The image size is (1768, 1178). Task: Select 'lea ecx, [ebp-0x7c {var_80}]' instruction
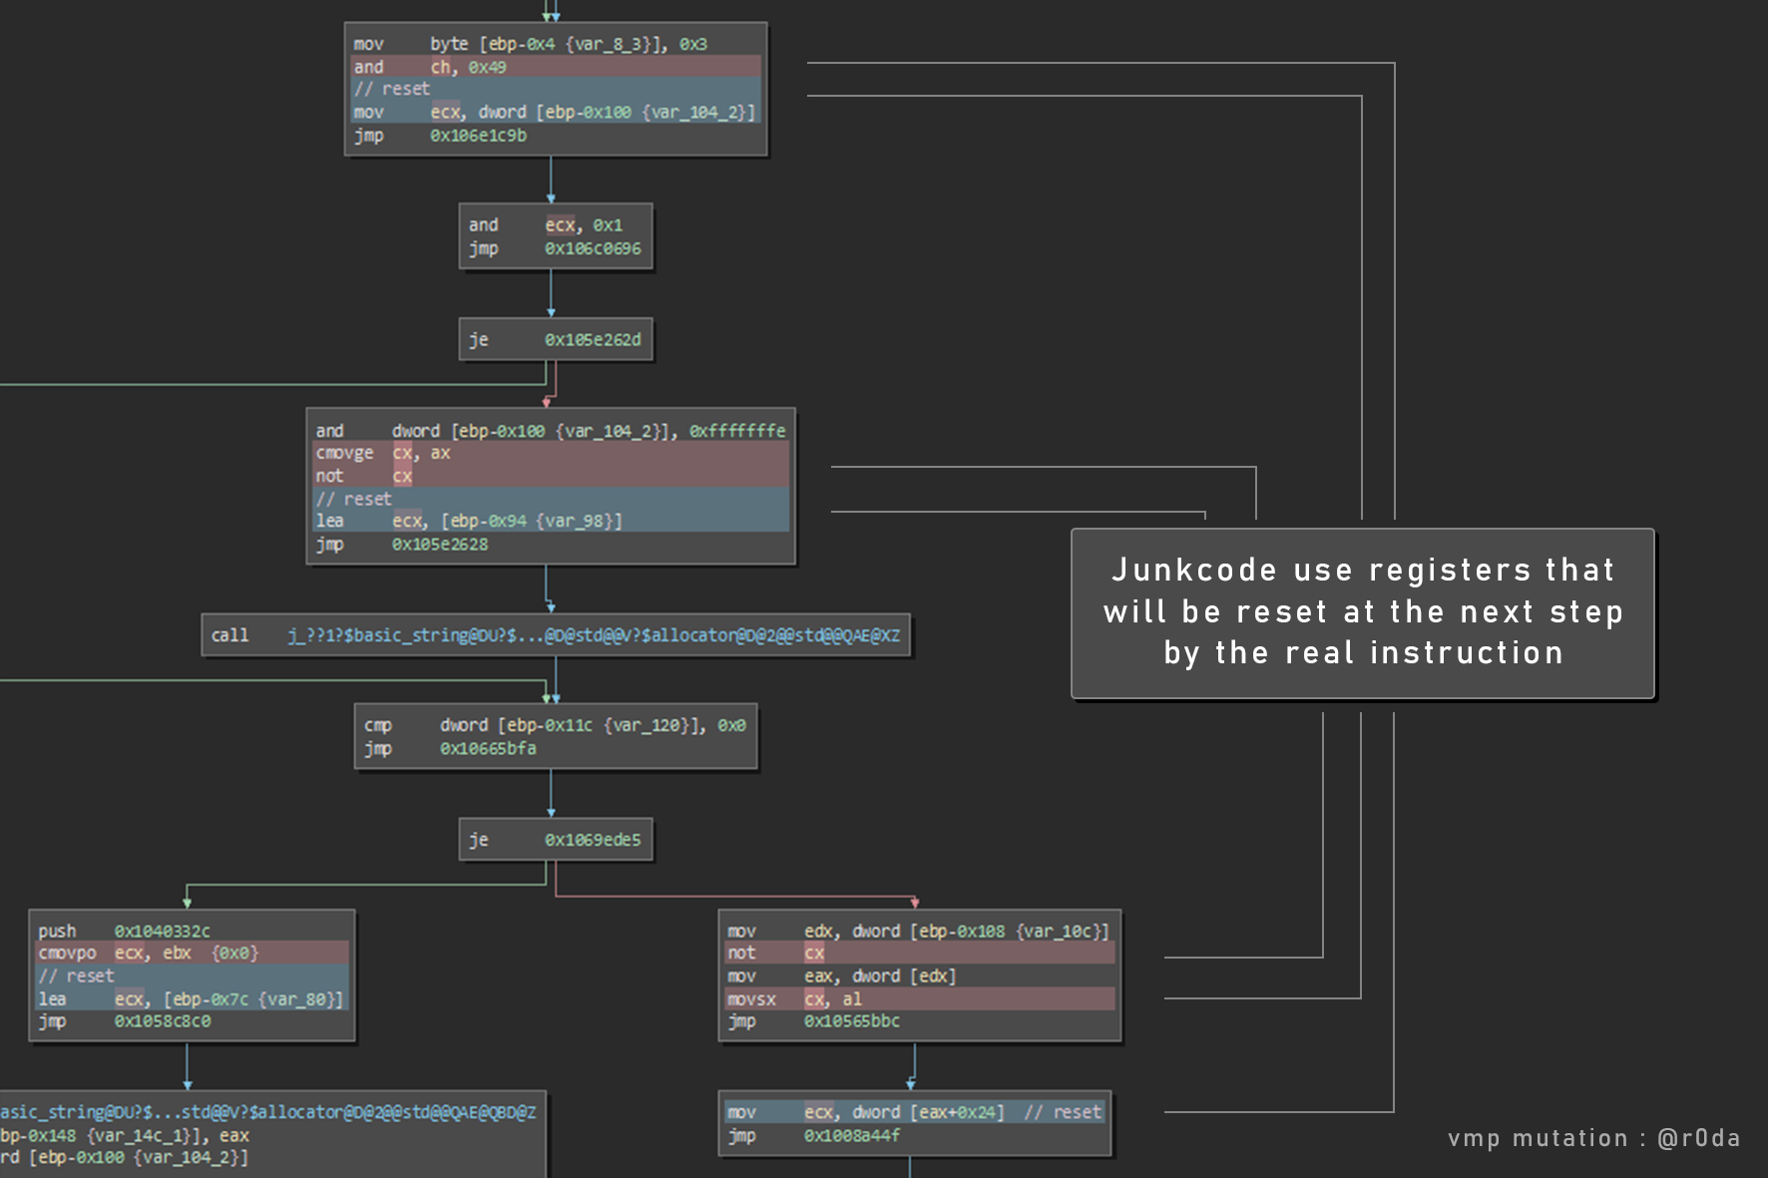pyautogui.click(x=193, y=998)
